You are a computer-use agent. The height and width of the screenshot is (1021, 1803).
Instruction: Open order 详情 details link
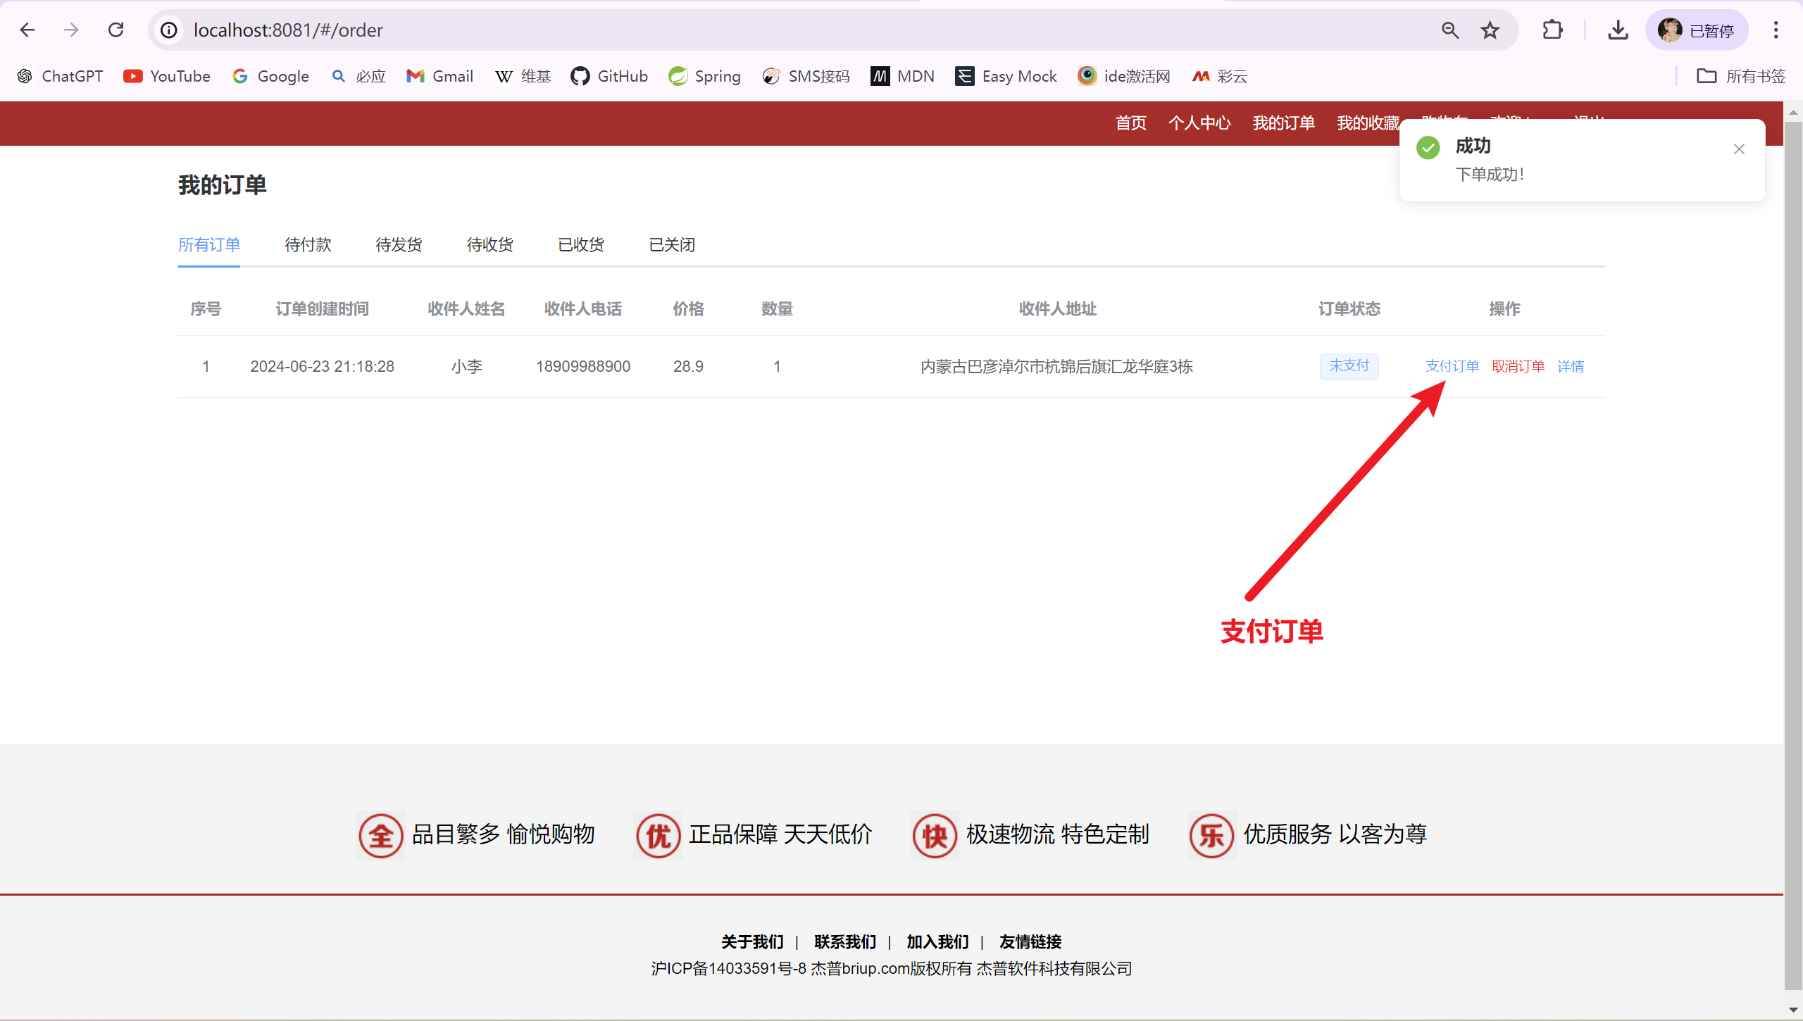[x=1571, y=366]
